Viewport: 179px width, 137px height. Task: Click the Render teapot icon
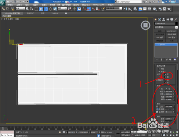click(169, 9)
